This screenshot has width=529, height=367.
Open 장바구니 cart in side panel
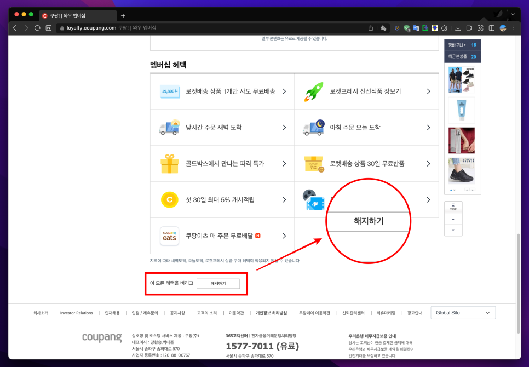(x=463, y=45)
